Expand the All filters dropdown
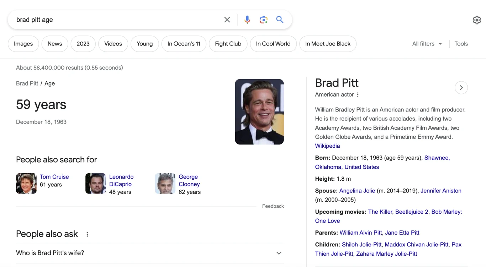The height and width of the screenshot is (267, 486). click(x=427, y=44)
